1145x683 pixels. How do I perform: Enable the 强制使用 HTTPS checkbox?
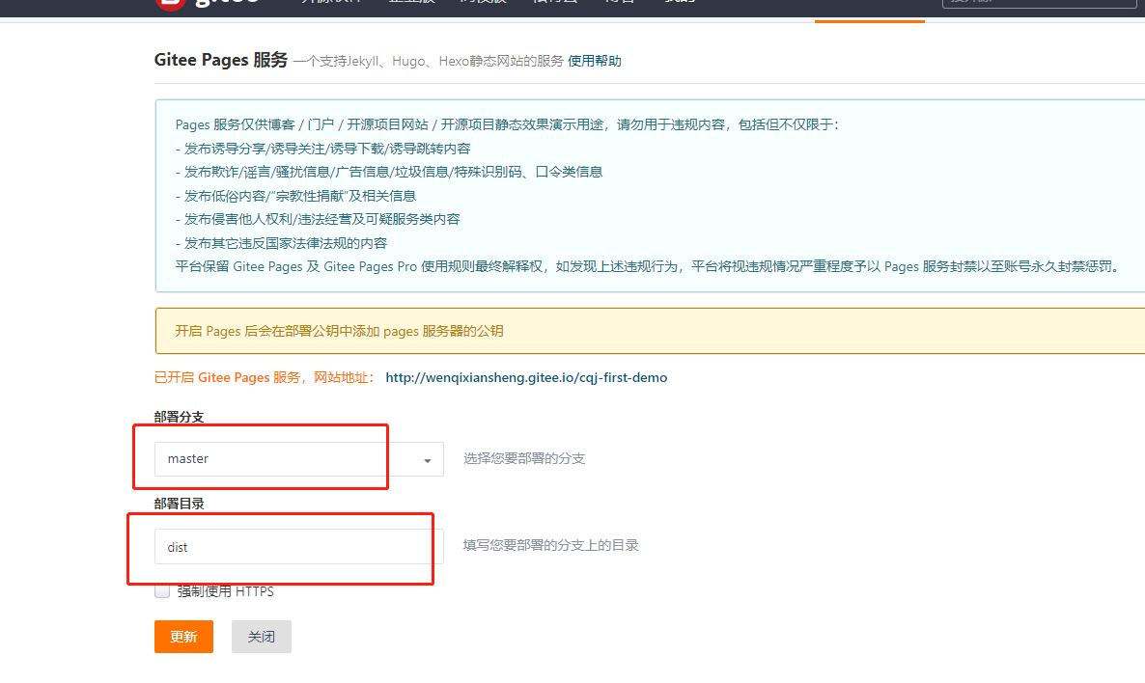point(162,591)
